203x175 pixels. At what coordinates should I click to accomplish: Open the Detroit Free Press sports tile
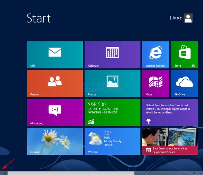[x=170, y=112]
